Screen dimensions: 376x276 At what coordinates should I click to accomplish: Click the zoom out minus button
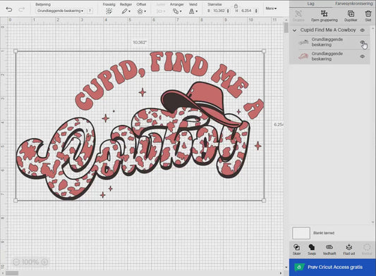tap(16, 262)
